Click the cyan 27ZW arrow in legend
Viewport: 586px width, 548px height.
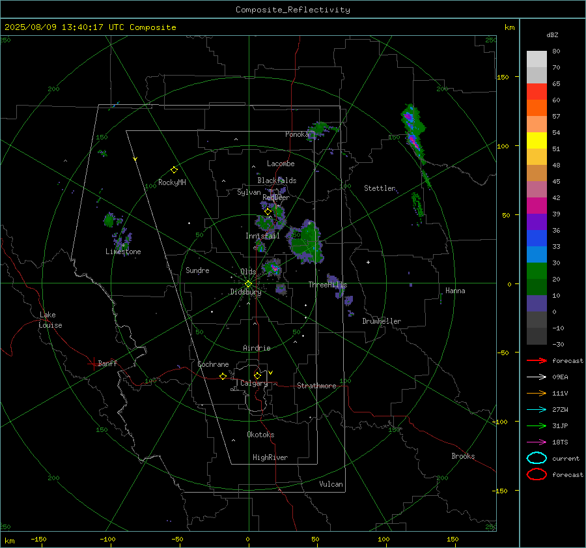coord(537,410)
